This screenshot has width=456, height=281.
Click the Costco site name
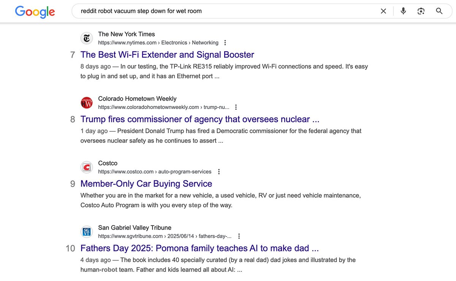click(108, 163)
